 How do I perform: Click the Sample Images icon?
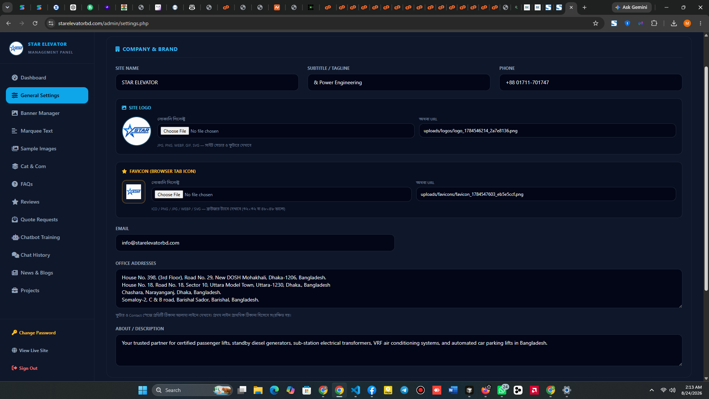coord(15,149)
